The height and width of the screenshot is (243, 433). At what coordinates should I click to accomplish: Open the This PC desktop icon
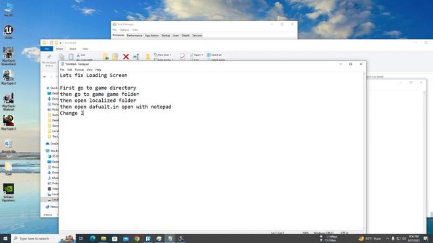[x=9, y=9]
